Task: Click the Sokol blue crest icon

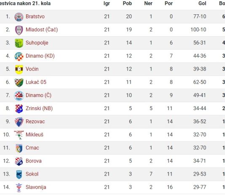Action: [x=19, y=174]
